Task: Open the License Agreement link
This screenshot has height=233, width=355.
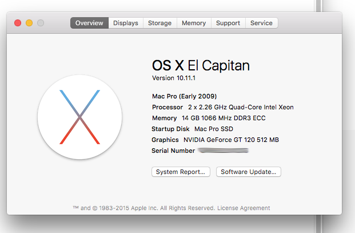Action: 244,208
